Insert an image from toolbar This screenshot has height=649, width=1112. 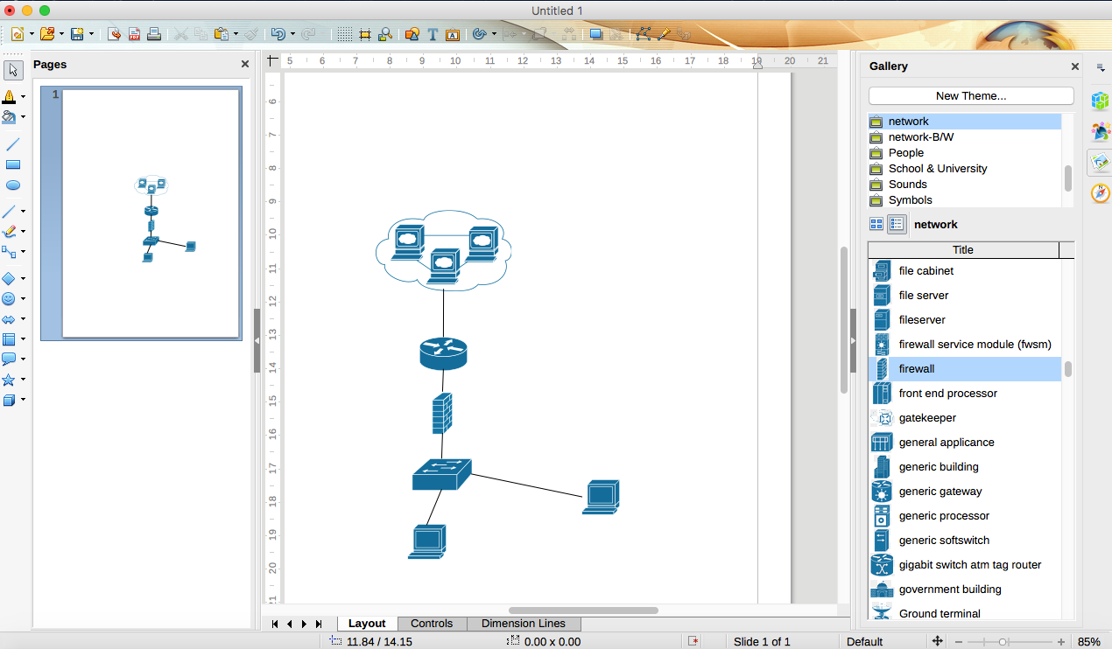point(412,34)
